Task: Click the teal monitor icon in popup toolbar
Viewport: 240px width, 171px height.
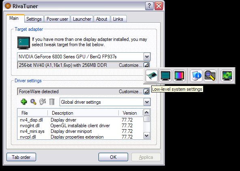Action: click(x=165, y=75)
